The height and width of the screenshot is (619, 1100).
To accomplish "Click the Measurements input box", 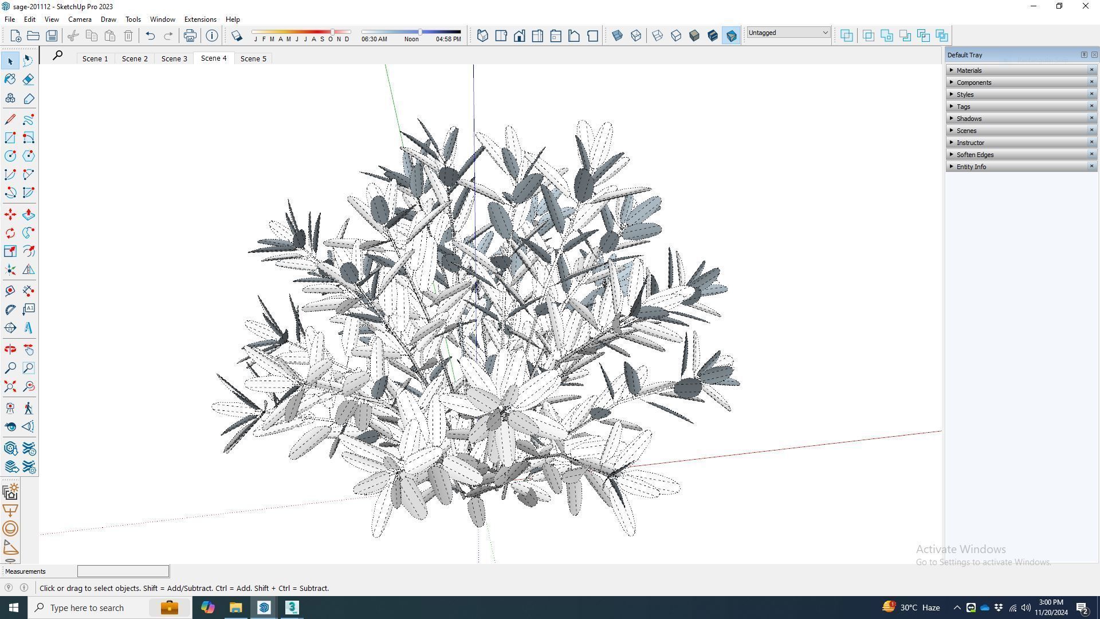I will coord(123,571).
